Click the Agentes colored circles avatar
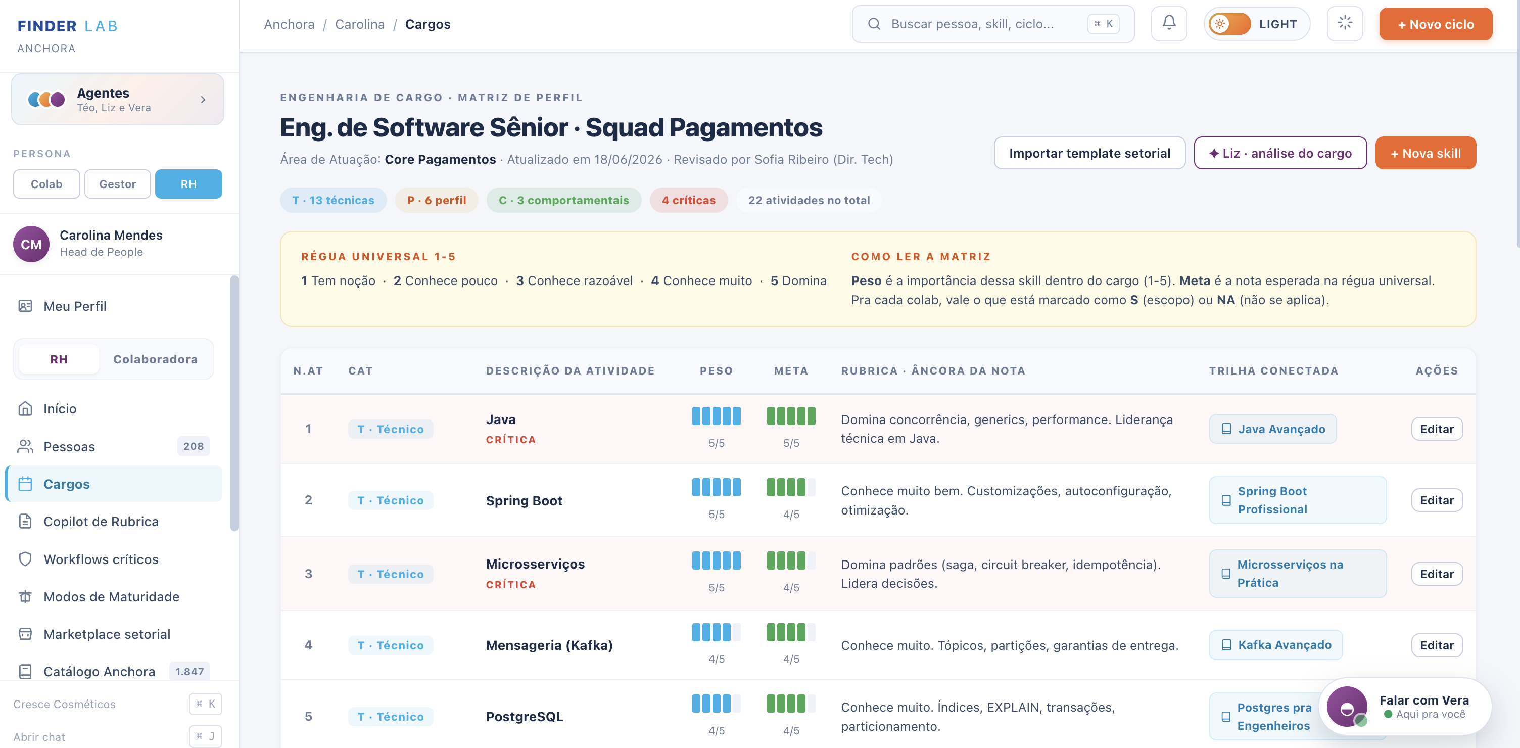 (x=46, y=99)
